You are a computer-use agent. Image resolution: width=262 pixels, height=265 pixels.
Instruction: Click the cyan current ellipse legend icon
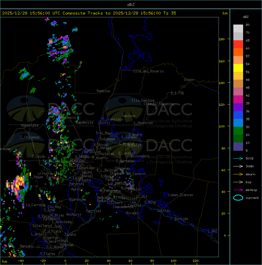click(x=238, y=198)
